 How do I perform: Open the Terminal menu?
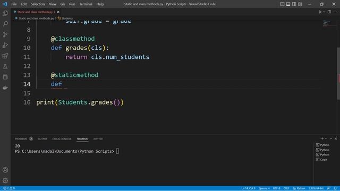86,4
